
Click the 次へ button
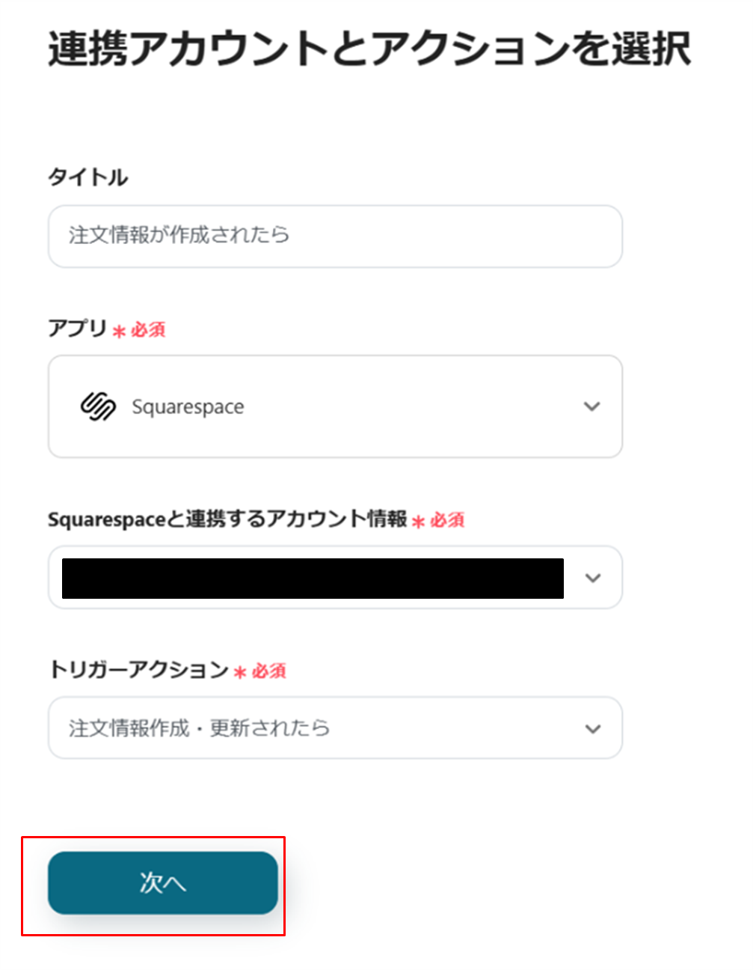click(162, 882)
